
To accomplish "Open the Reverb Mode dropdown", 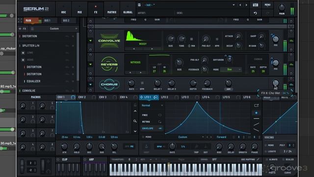I will 231,69.
